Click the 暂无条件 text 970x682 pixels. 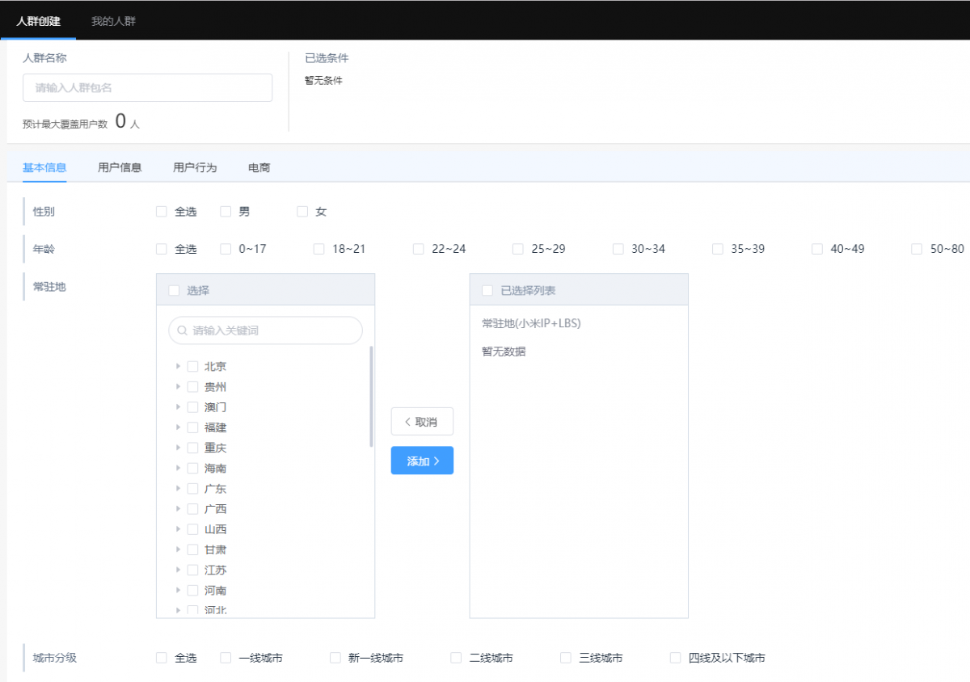click(323, 81)
